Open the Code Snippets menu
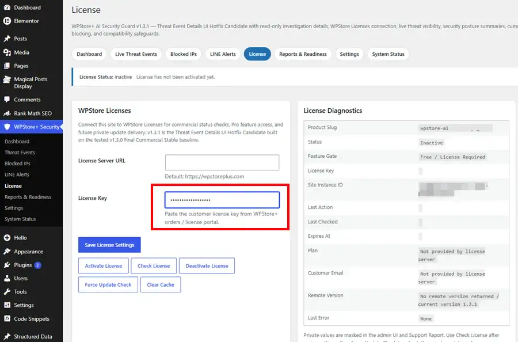The width and height of the screenshot is (518, 342). [x=32, y=318]
